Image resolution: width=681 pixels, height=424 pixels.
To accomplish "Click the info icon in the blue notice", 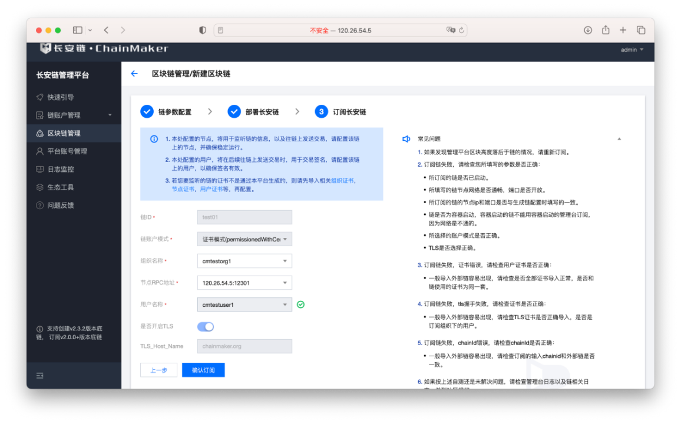I will point(154,139).
